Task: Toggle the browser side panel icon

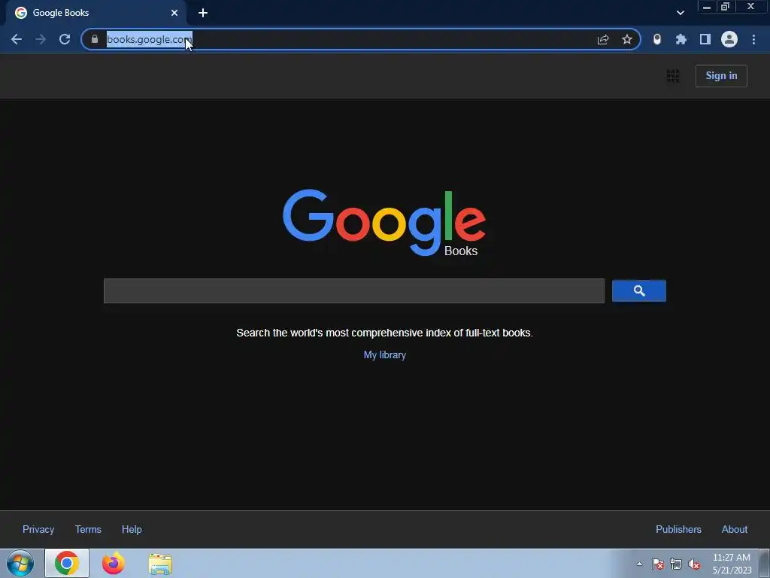Action: point(705,39)
